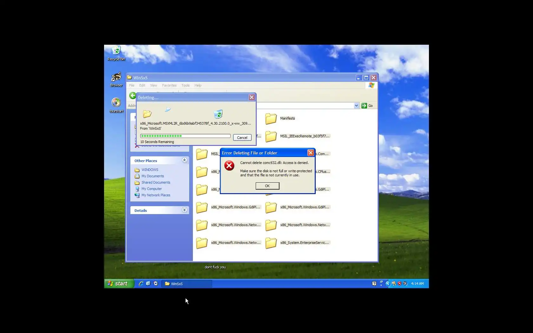Image resolution: width=533 pixels, height=333 pixels.
Task: Click the volume tray icon
Action: (x=405, y=284)
